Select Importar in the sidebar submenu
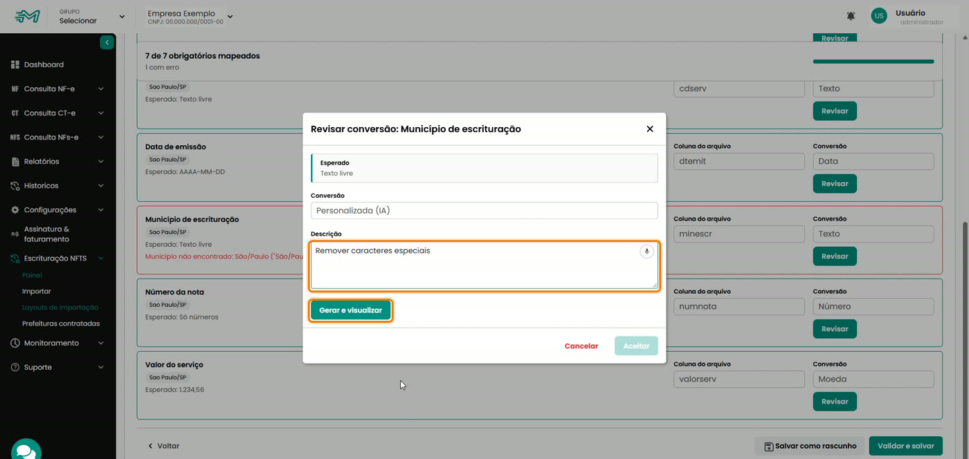The image size is (969, 459). [x=37, y=292]
